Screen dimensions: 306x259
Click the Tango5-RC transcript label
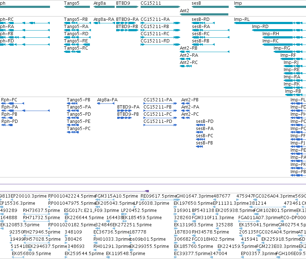point(76,48)
